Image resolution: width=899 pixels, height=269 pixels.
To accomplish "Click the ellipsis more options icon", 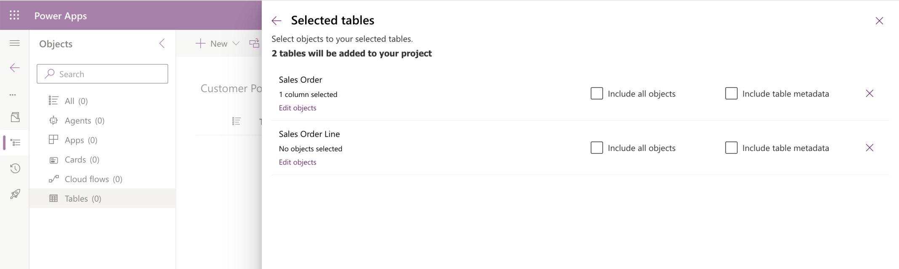I will click(13, 95).
